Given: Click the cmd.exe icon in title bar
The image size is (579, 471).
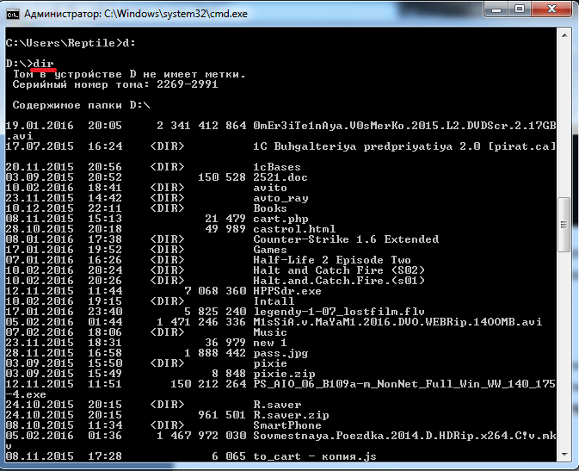Looking at the screenshot, I should [x=13, y=14].
